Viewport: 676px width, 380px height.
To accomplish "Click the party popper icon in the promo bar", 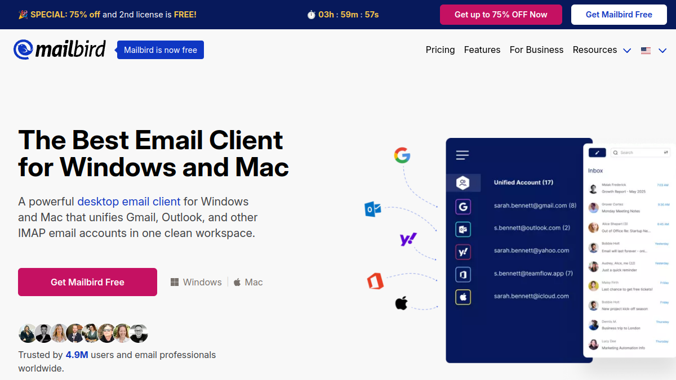I will [x=23, y=15].
